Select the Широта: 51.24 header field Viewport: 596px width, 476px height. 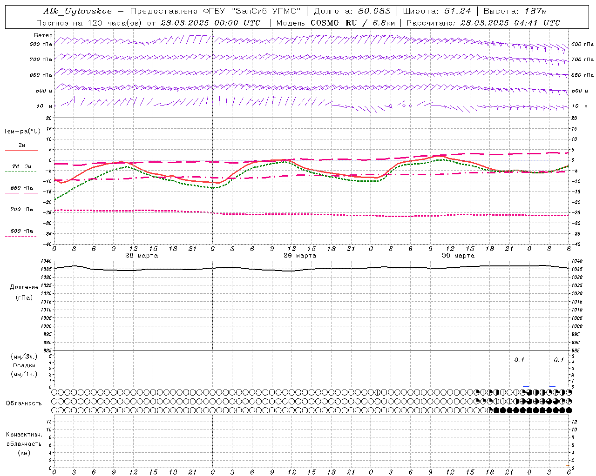(x=437, y=11)
